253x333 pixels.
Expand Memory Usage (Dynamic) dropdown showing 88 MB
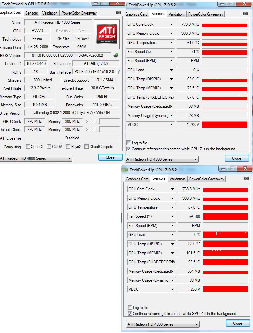pos(172,280)
